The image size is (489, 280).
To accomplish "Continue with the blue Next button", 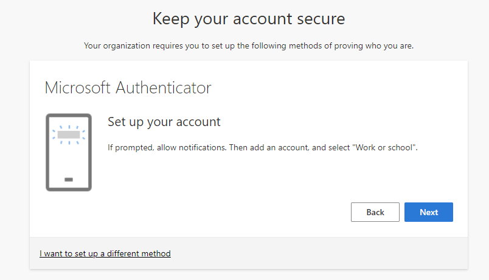I will [429, 212].
